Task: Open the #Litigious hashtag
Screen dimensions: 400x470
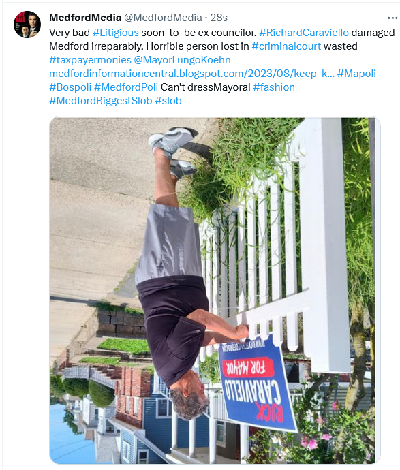Action: (116, 33)
